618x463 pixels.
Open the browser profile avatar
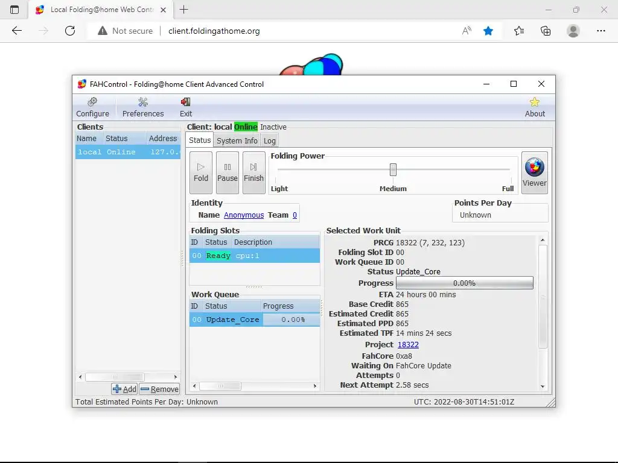(573, 31)
